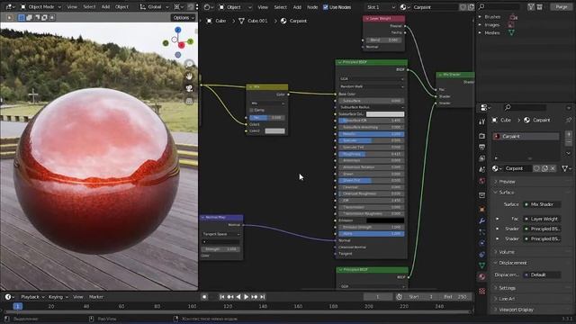Open the Material properties tab
The width and height of the screenshot is (576, 324).
(482, 276)
